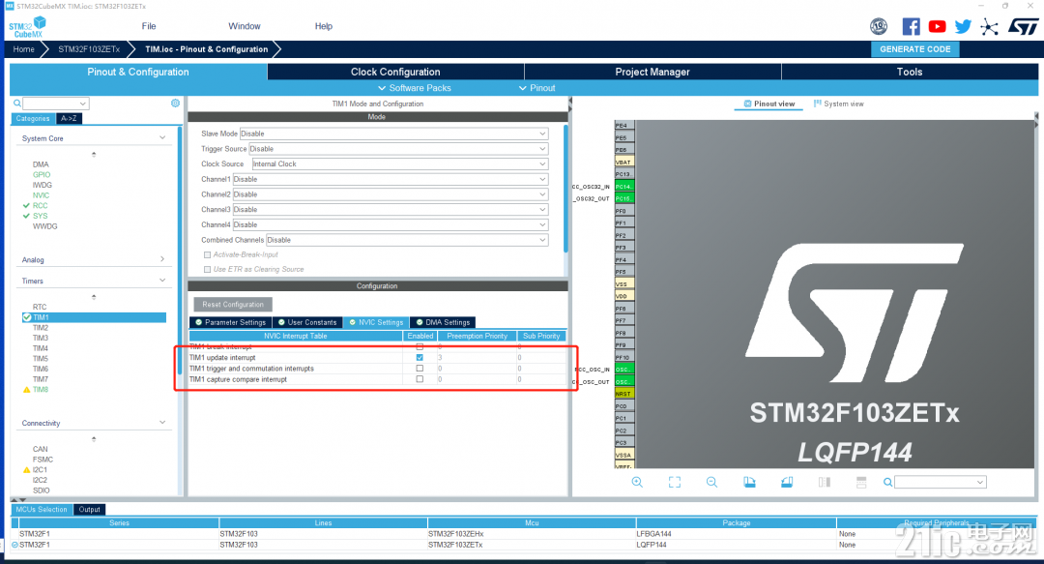Click the pin search magnifier icon
Screen dimensions: 1044x564
coord(887,482)
